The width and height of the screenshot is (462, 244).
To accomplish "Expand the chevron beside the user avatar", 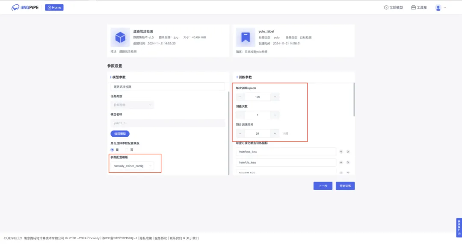I will point(445,8).
